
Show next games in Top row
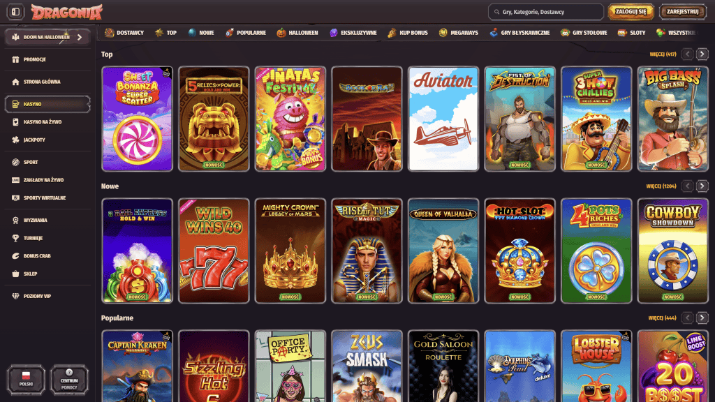tap(702, 54)
